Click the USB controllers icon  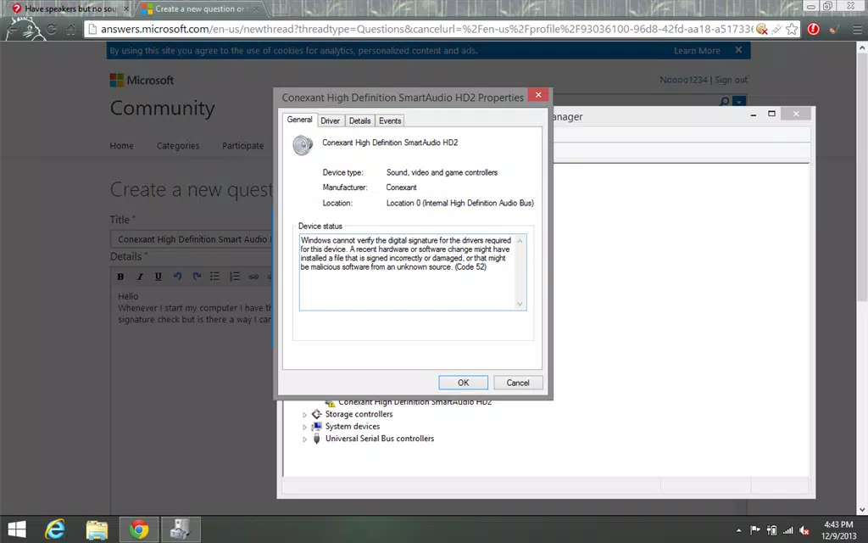tap(317, 439)
